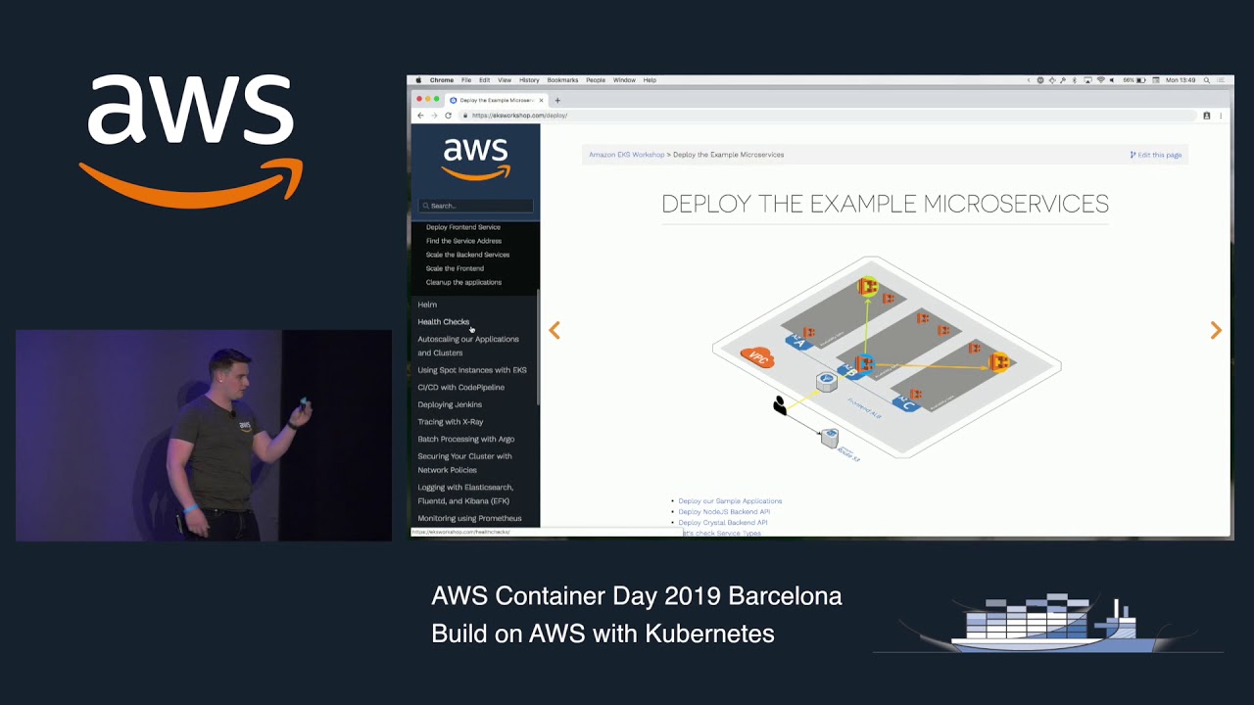Open the History menu
1254x705 pixels.
point(529,80)
